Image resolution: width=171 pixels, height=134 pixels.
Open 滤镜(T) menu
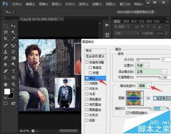click(97, 4)
